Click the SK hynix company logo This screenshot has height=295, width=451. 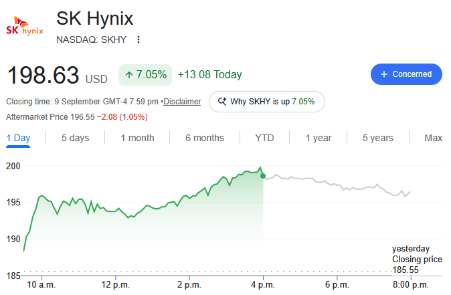(25, 26)
